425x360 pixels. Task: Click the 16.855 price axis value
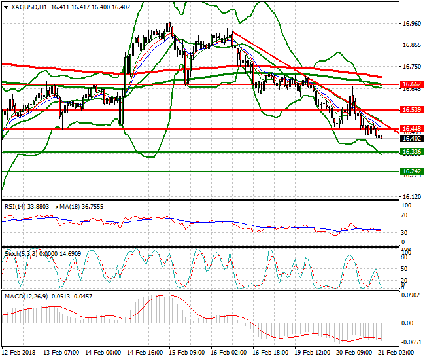(412, 45)
